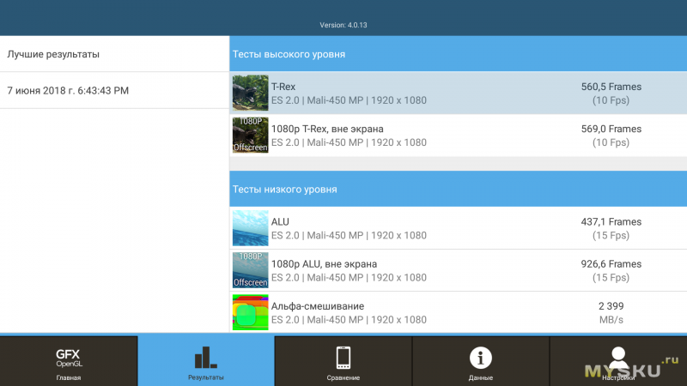This screenshot has height=386, width=687.
Task: Open the GFX OpenGL home tab
Action: pos(69,361)
